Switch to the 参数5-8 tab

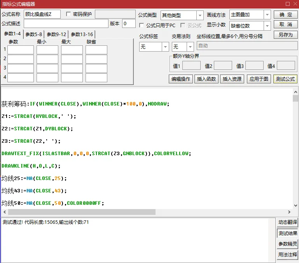(x=33, y=34)
